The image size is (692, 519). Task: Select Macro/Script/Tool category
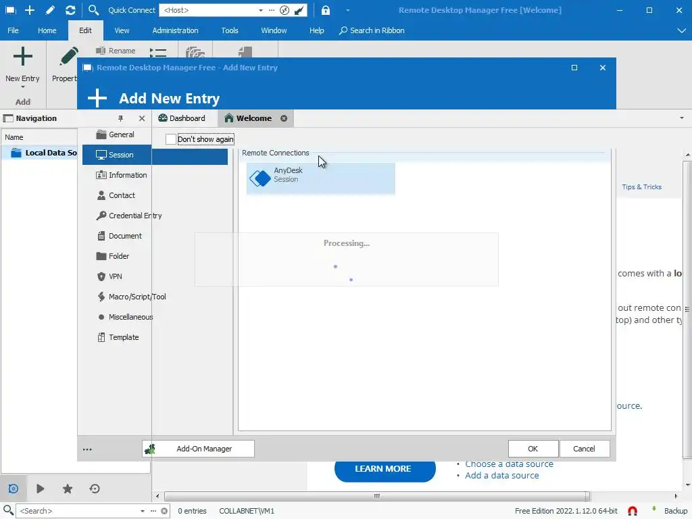[132, 297]
